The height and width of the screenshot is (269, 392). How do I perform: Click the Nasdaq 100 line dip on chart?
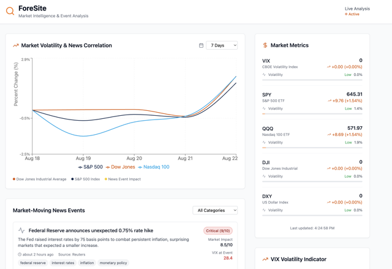(83, 136)
